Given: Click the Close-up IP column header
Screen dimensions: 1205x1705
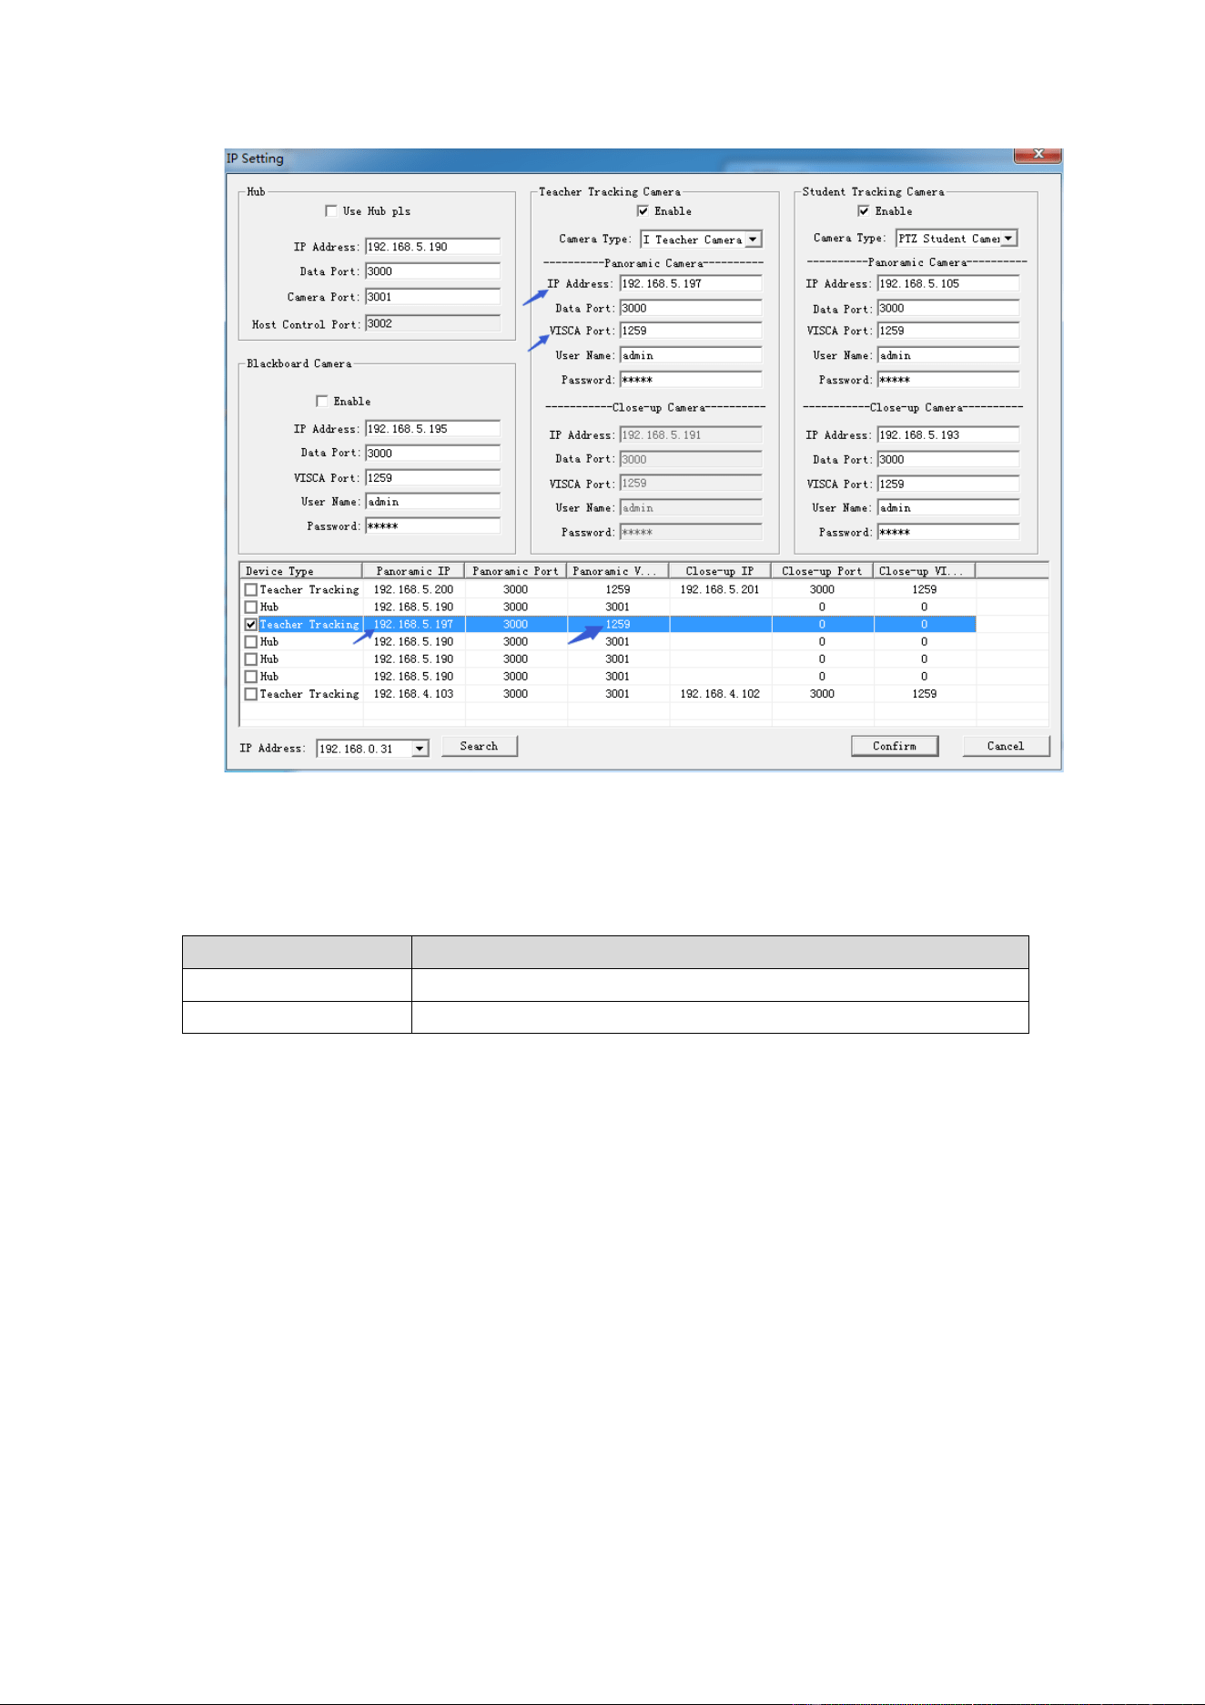Looking at the screenshot, I should 720,571.
